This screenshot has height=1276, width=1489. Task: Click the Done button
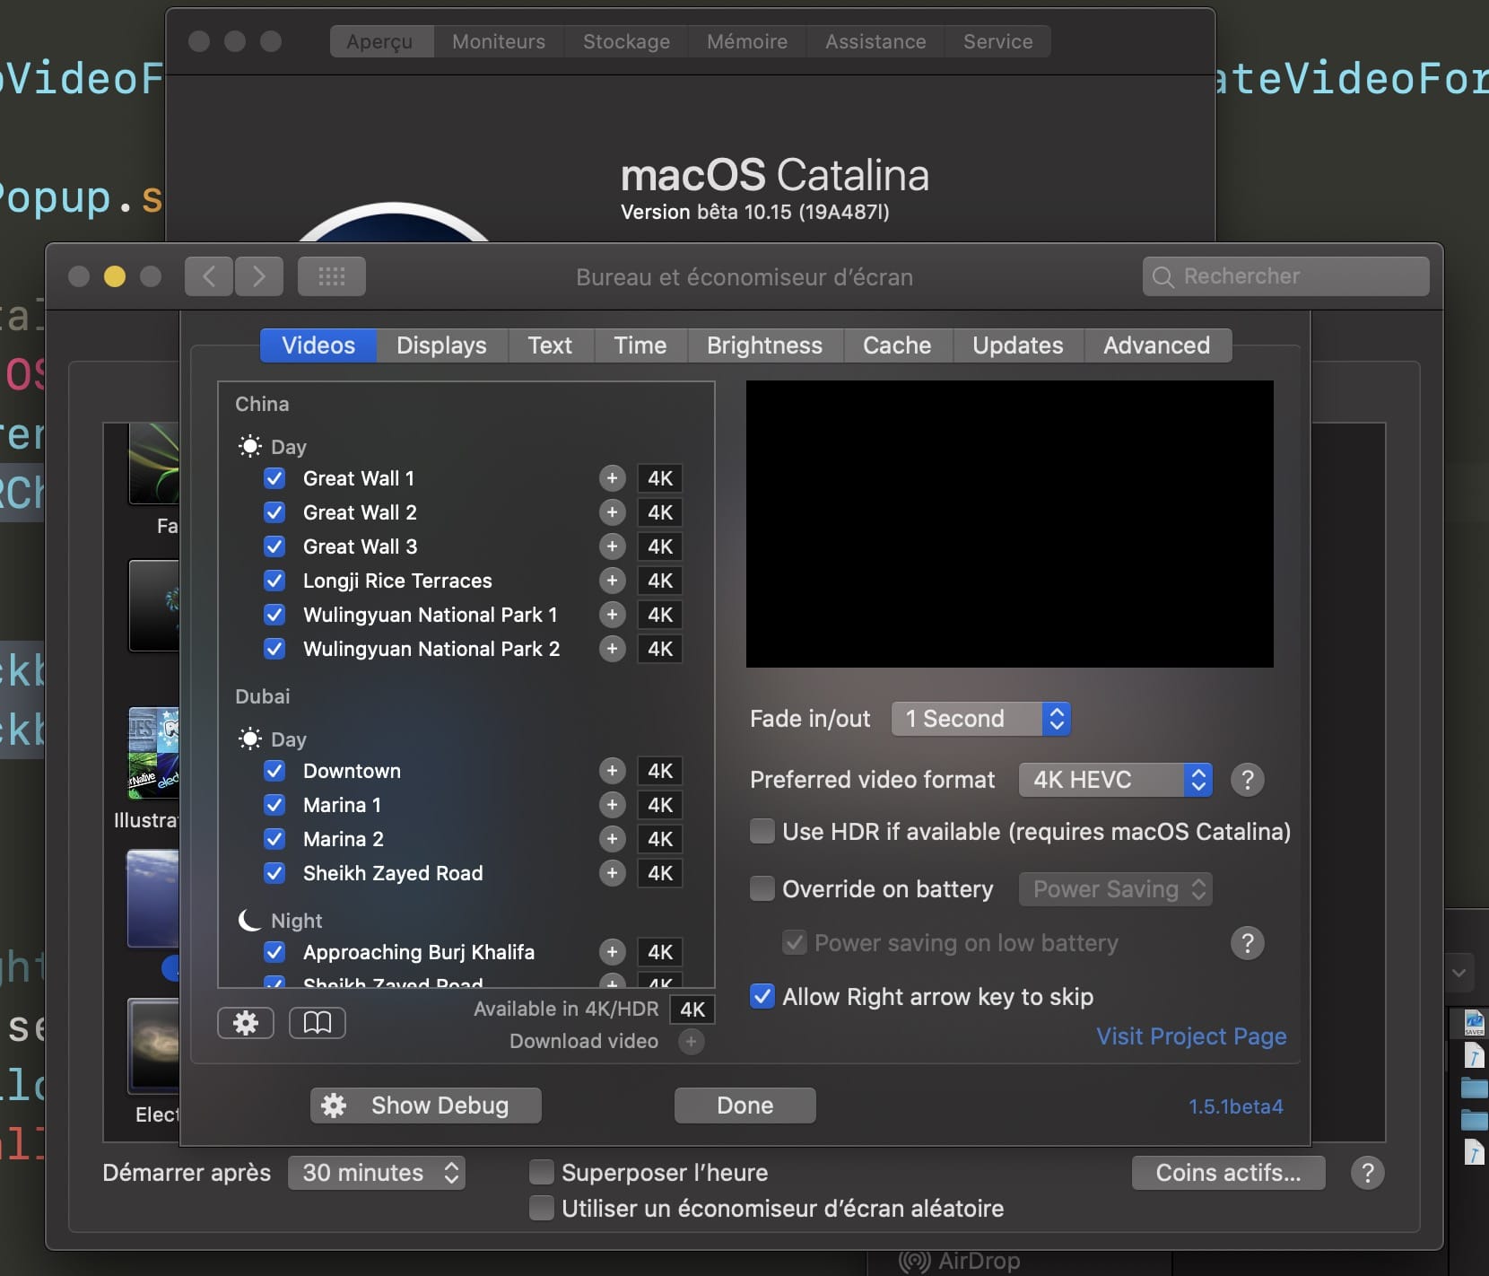coord(745,1106)
